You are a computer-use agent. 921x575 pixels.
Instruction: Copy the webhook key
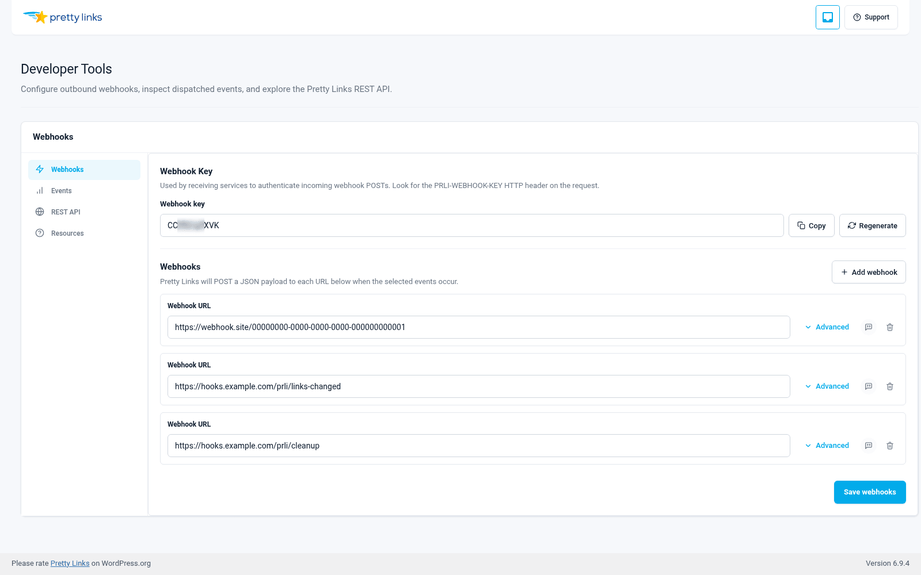click(811, 225)
